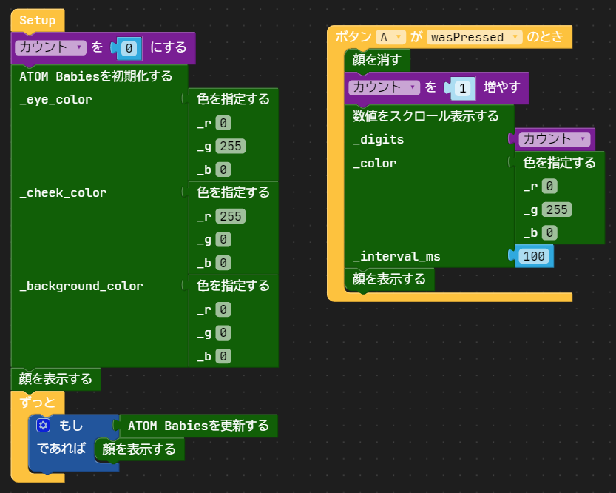Click the _cheek_color label

pos(64,192)
